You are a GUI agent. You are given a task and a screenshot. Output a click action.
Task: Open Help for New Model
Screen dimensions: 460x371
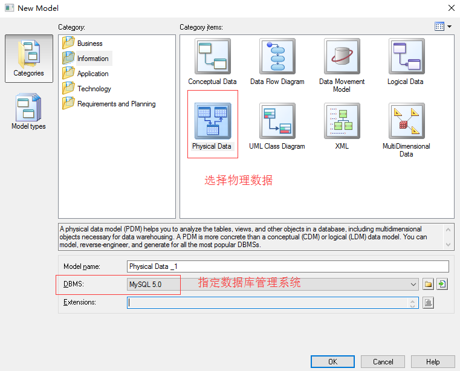(433, 361)
